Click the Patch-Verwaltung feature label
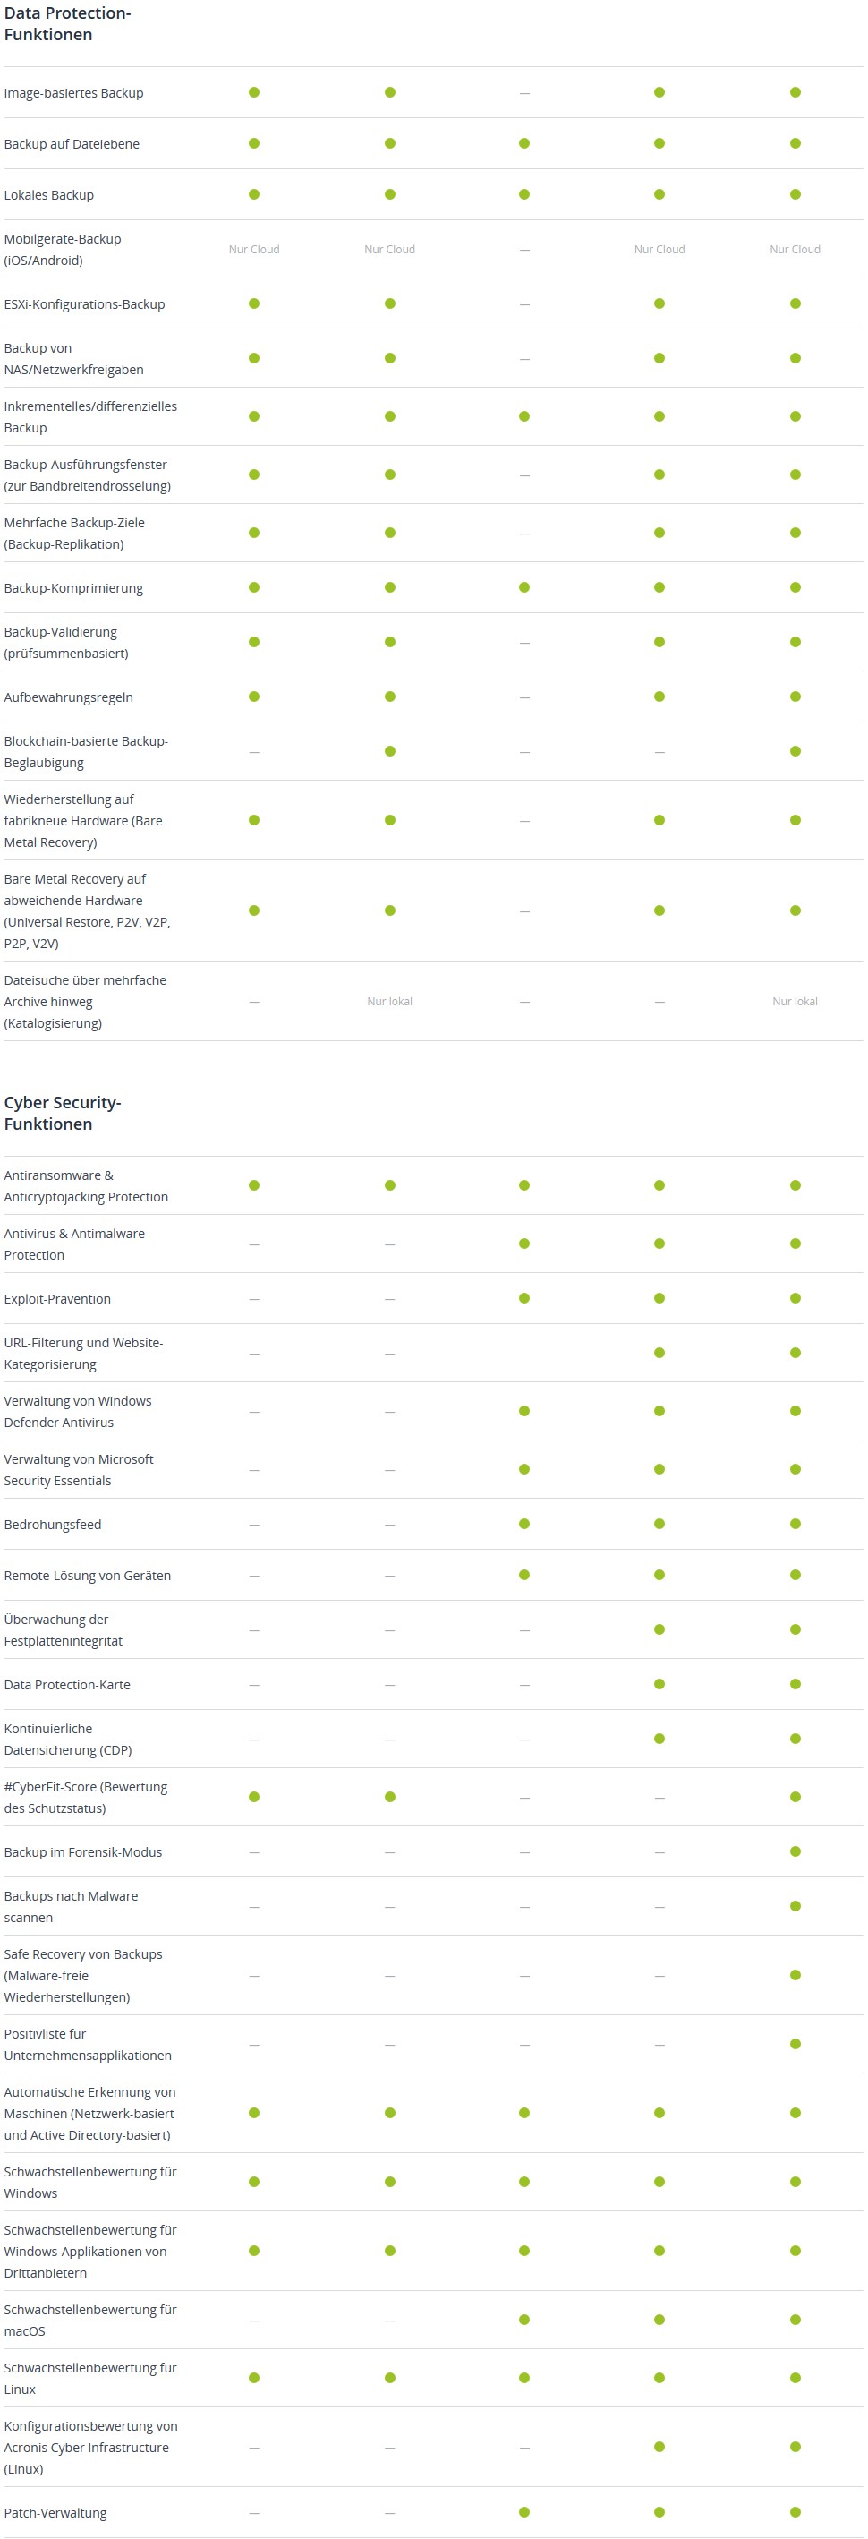868x2539 pixels. tap(55, 2512)
